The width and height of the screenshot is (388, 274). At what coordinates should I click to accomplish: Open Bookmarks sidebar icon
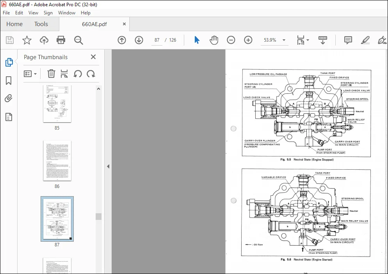click(x=9, y=81)
